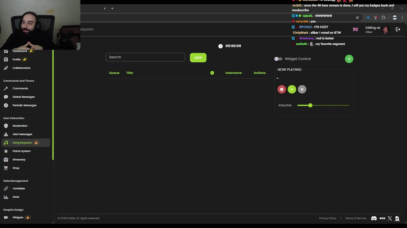The height and width of the screenshot is (228, 407).
Task: Open language selector UK flag
Action: (x=355, y=29)
